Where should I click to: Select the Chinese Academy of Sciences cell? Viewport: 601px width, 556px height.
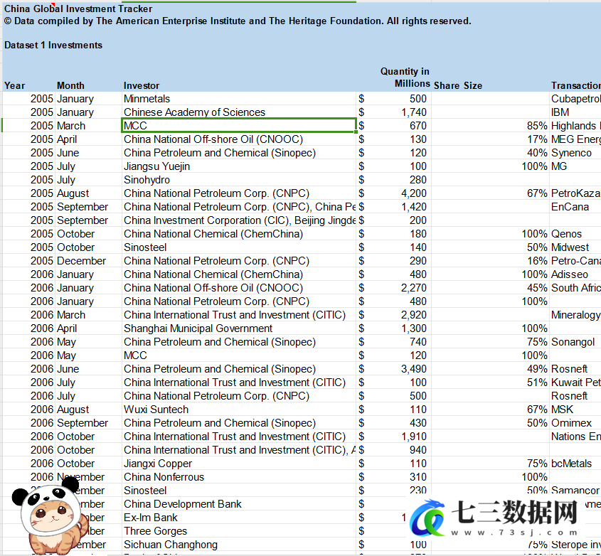click(x=239, y=112)
